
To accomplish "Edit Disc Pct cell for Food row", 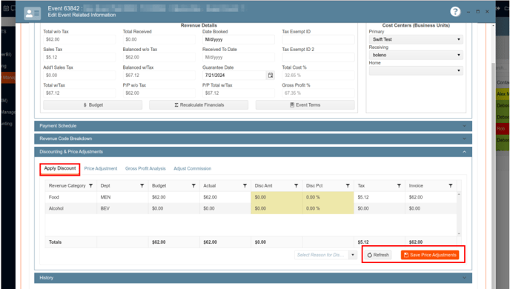I will (x=328, y=197).
